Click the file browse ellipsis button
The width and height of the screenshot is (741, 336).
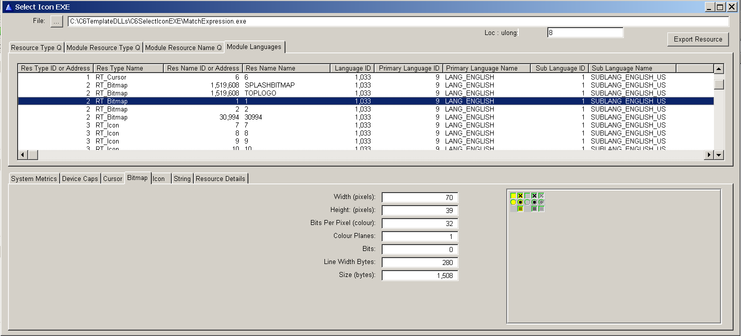[57, 21]
